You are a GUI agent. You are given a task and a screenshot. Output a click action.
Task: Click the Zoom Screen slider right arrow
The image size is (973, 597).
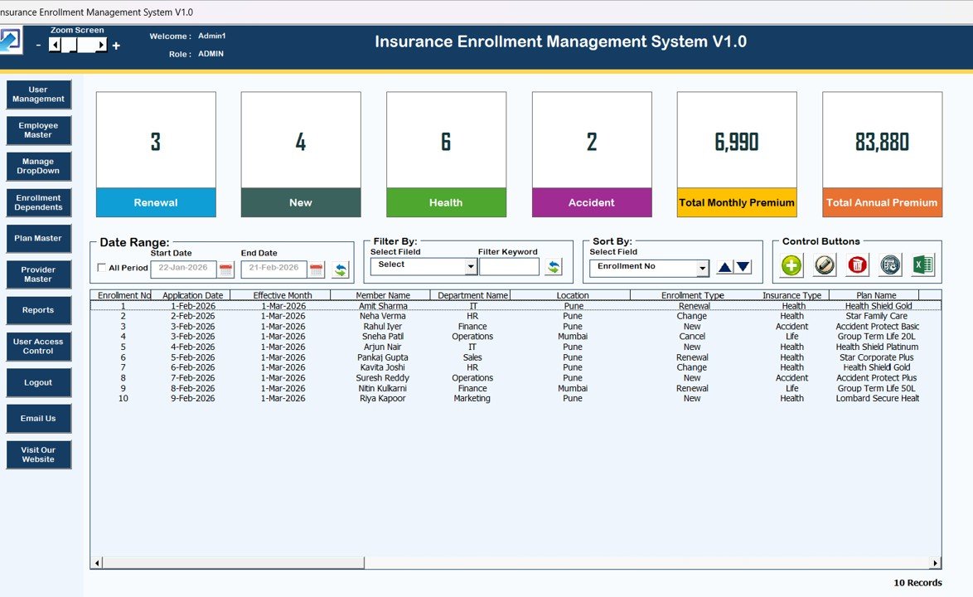click(x=102, y=46)
